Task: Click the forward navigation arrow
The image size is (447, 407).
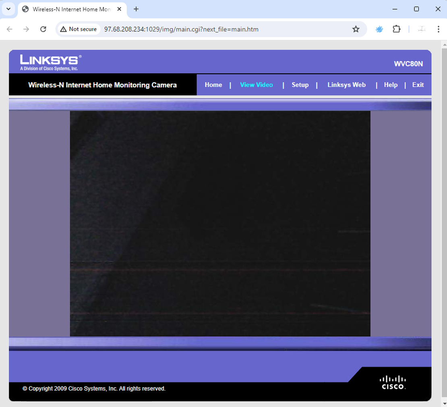Action: pyautogui.click(x=26, y=29)
